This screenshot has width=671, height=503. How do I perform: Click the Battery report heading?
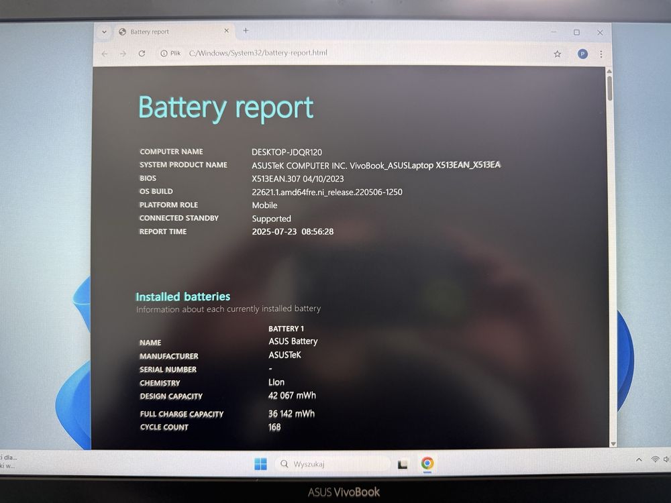(x=226, y=107)
